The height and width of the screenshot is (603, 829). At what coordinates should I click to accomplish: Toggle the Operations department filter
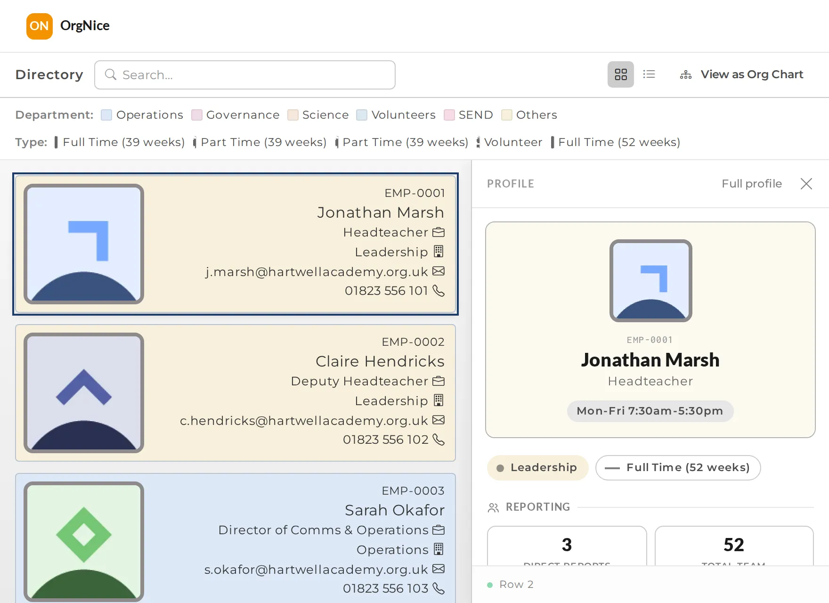[143, 115]
